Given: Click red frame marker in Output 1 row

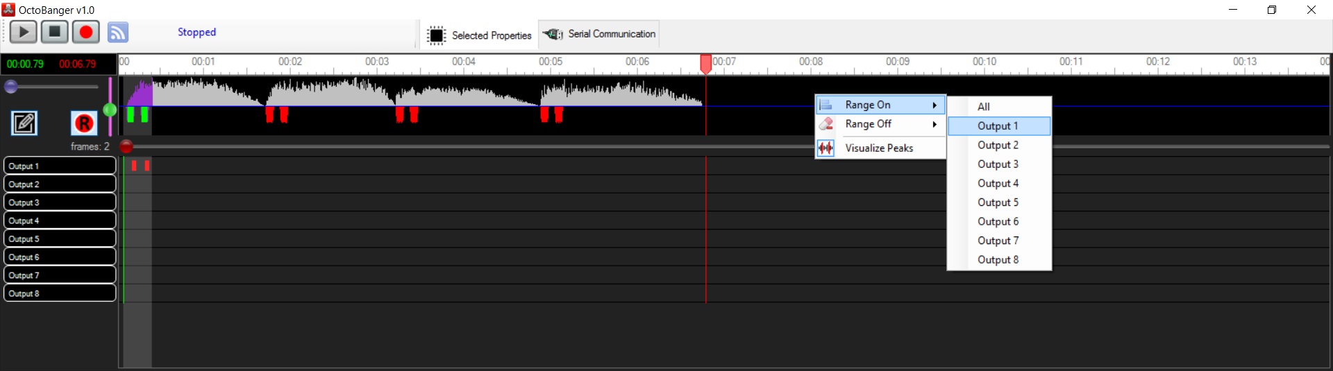Looking at the screenshot, I should click(134, 166).
